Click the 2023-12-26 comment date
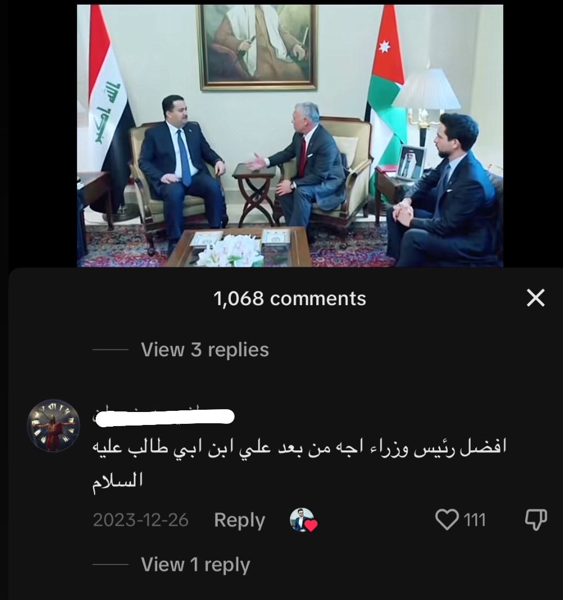 (x=141, y=520)
